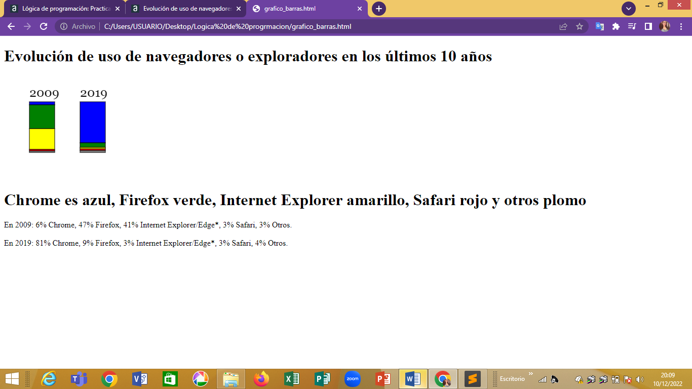The image size is (692, 389).
Task: Open the Picasa taskbar icon
Action: coord(201,379)
